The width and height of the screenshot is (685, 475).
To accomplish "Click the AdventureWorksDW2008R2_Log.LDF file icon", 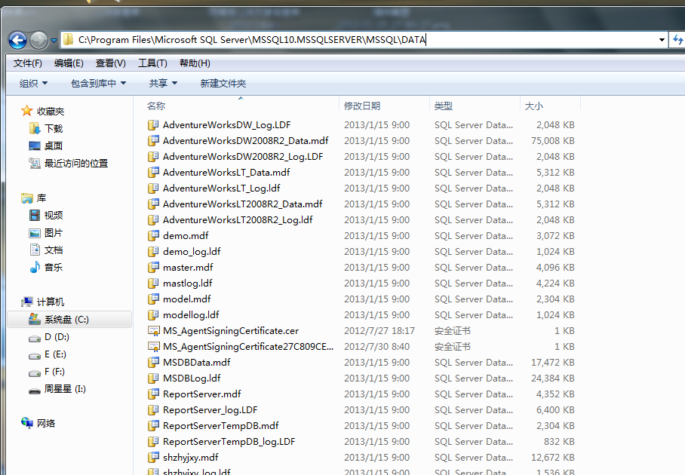I will click(153, 156).
